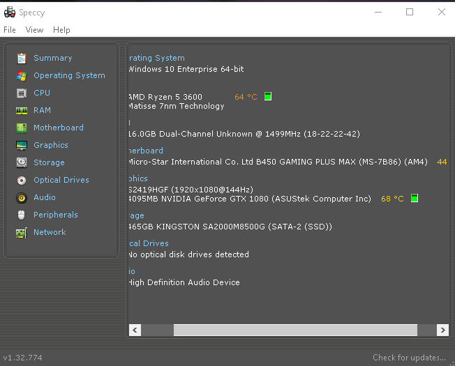Click the B450 GAMING PLUS MAX motherboard line
The width and height of the screenshot is (455, 366).
tap(278, 162)
